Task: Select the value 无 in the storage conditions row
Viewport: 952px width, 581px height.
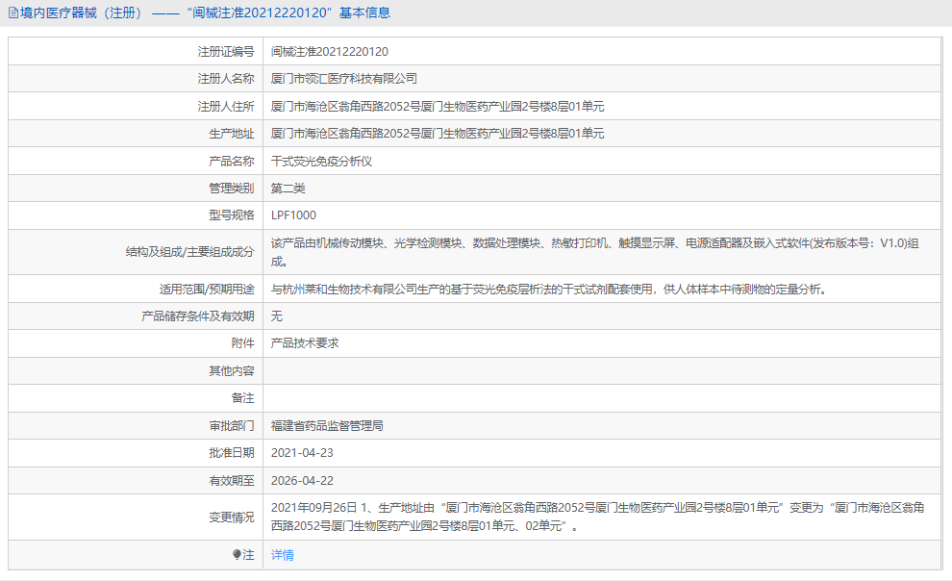Action: click(x=276, y=316)
